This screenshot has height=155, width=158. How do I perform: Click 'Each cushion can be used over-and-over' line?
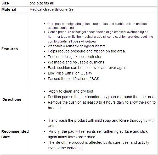click(83, 68)
